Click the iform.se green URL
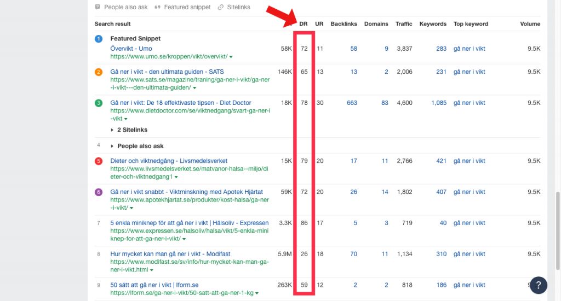 pyautogui.click(x=182, y=293)
